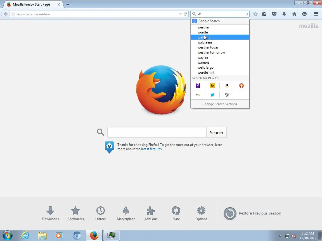
Task: Reload the current page
Action: [x=185, y=14]
